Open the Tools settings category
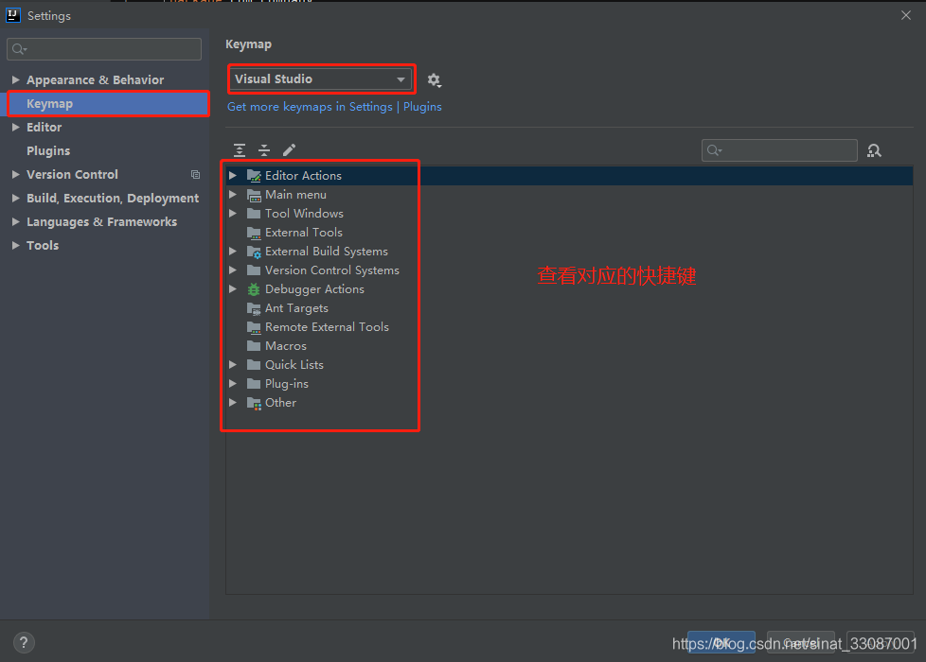 [43, 246]
